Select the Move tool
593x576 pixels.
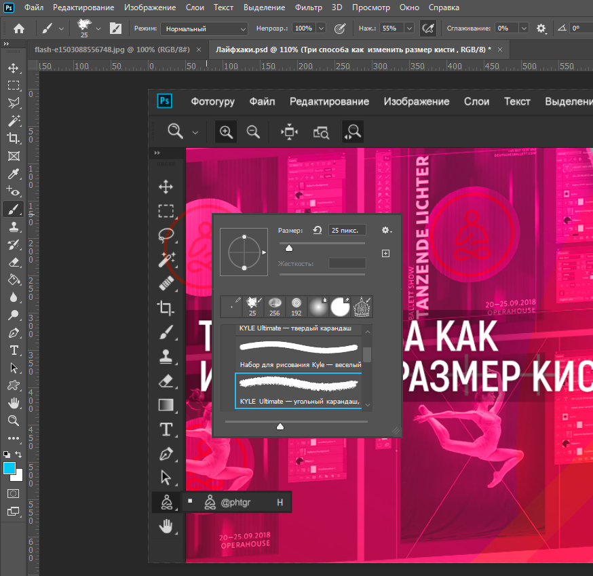[14, 67]
